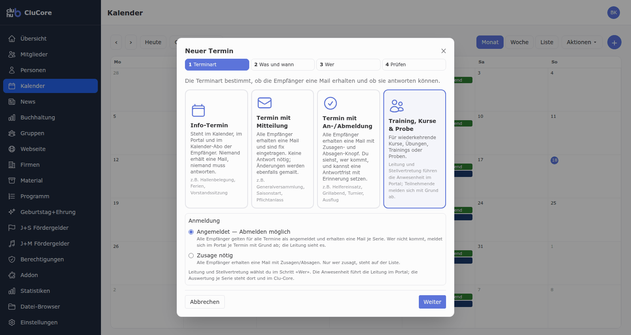Select the 'Zusage nötig' radio option
Image resolution: width=631 pixels, height=335 pixels.
point(191,256)
